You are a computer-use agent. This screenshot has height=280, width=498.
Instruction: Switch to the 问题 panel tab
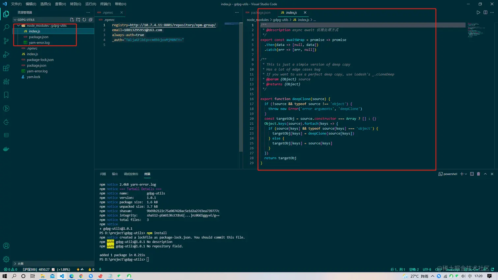(x=103, y=174)
